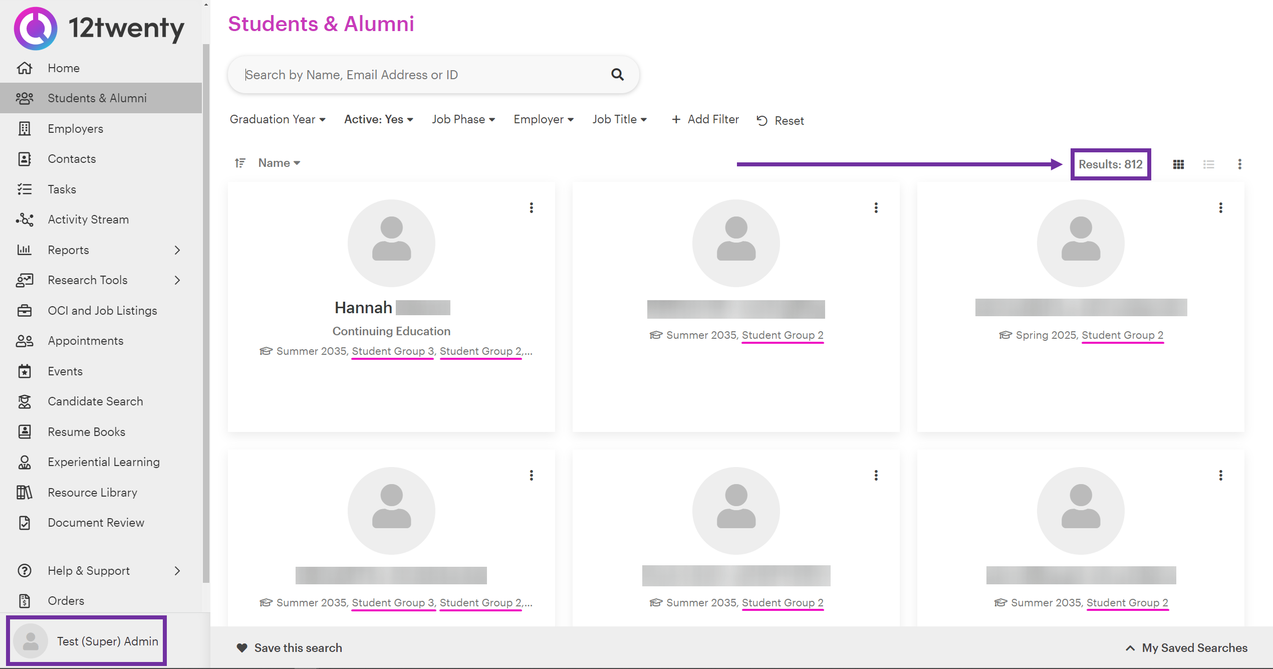1273x669 pixels.
Task: Open the Job Phase filter dropdown
Action: [463, 119]
